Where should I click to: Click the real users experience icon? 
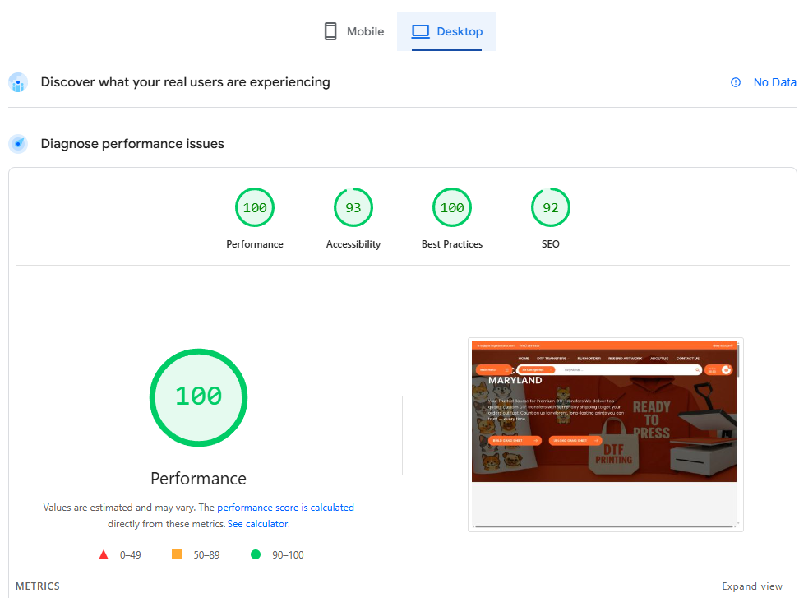[18, 82]
